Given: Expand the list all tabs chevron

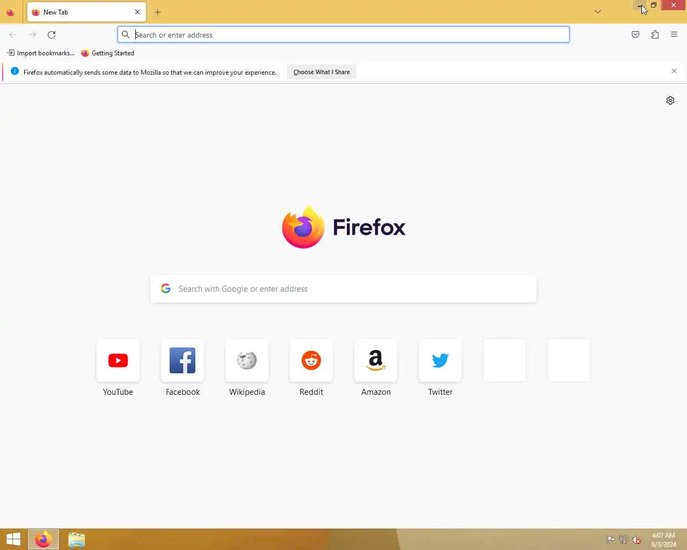Looking at the screenshot, I should pos(598,12).
